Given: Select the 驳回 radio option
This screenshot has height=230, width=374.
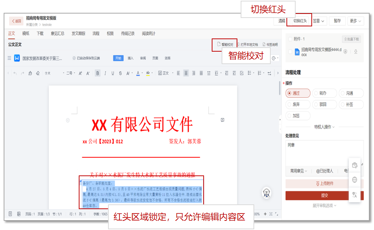Looking at the screenshot, I should coord(325,104).
